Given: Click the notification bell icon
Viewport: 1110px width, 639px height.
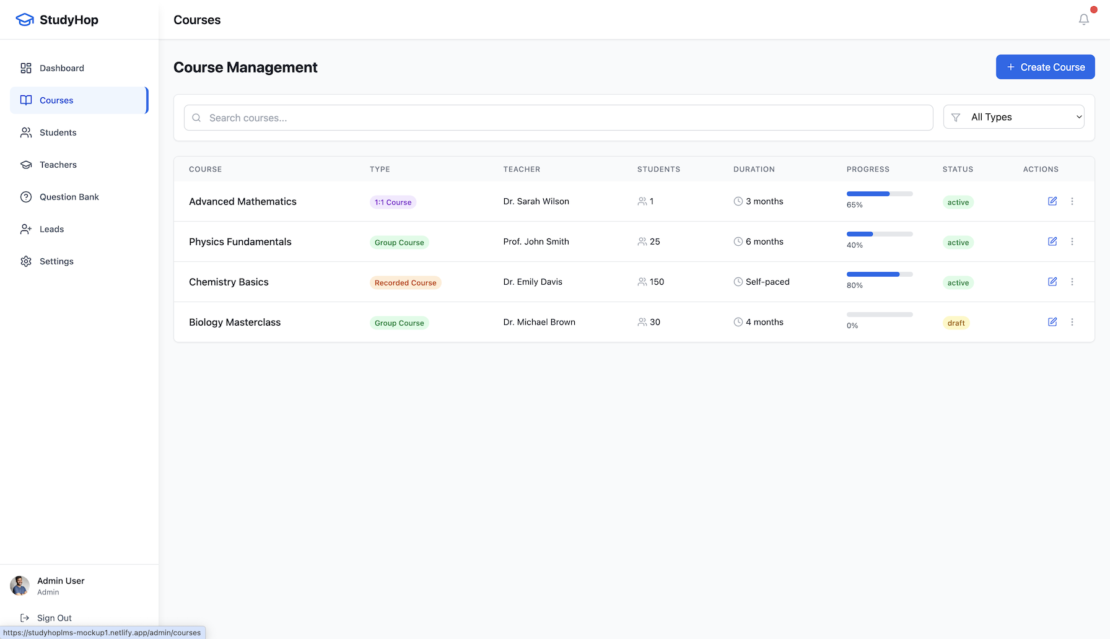Looking at the screenshot, I should pos(1083,20).
